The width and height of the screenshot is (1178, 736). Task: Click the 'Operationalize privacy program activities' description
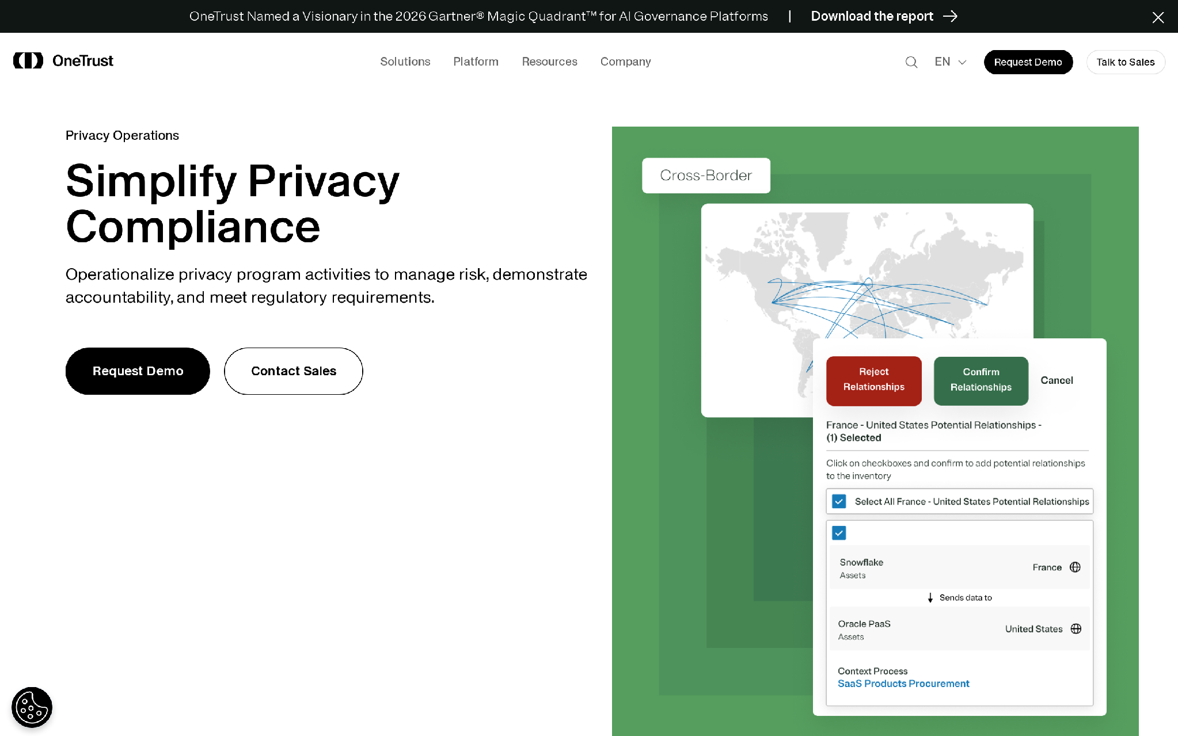click(x=326, y=285)
